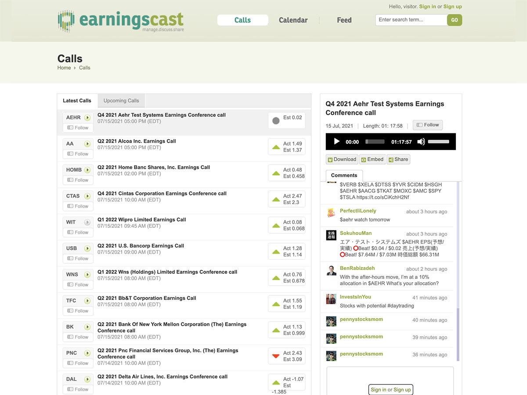Toggle Follow for WNS
The height and width of the screenshot is (395, 527).
coord(78,285)
